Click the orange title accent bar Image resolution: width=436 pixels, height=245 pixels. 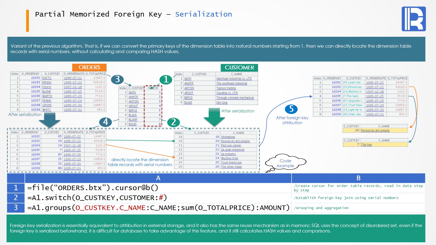pyautogui.click(x=28, y=21)
